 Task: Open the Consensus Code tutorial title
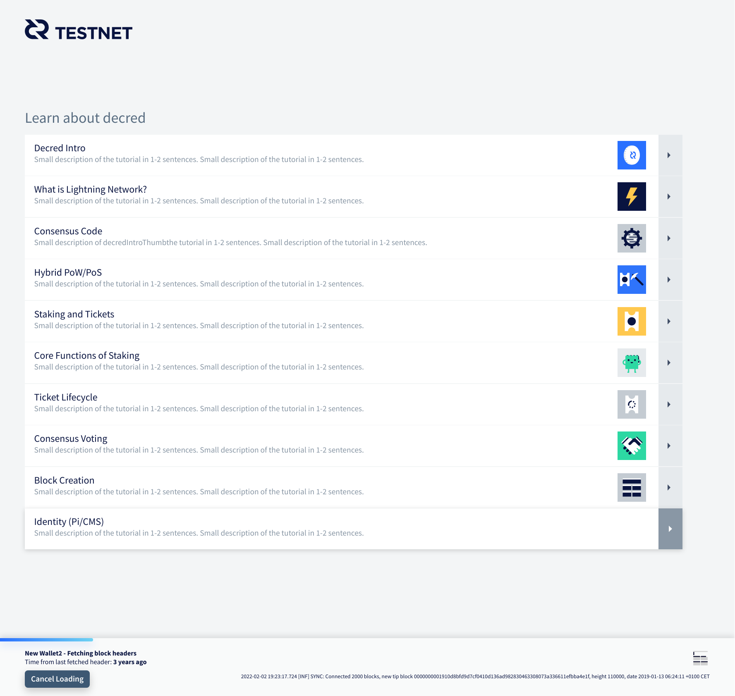point(68,231)
